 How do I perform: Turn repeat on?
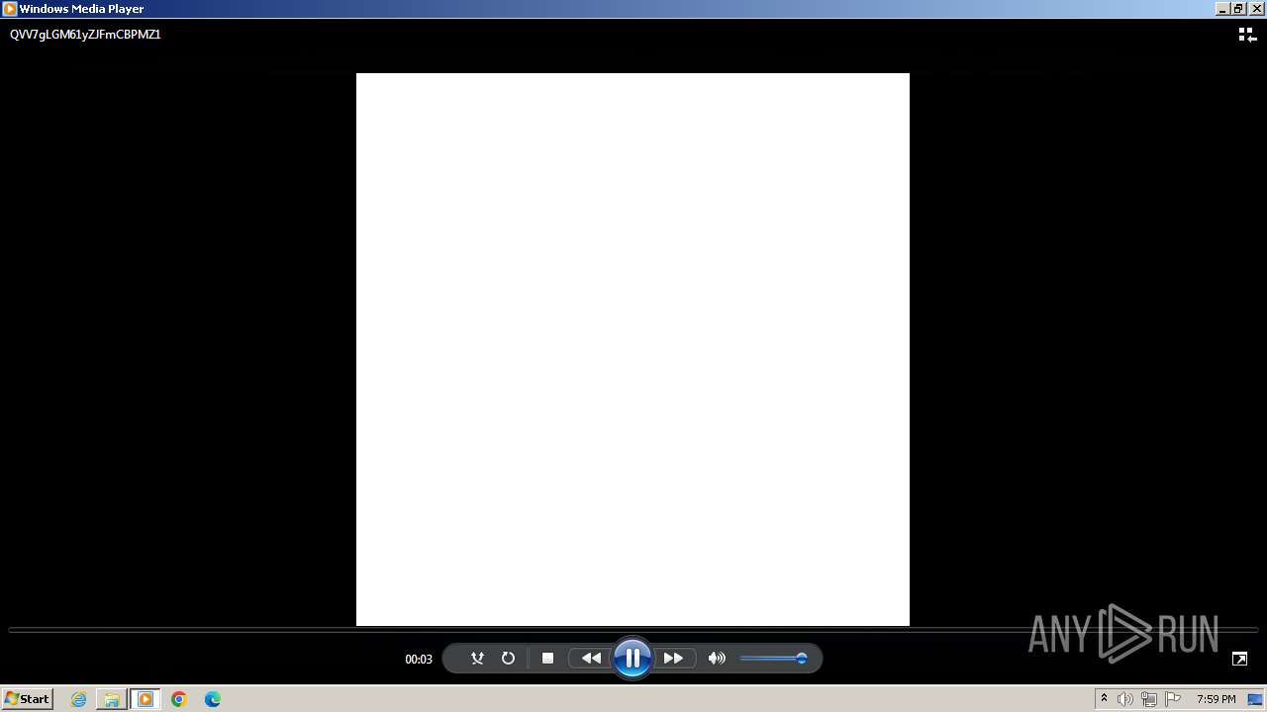click(x=508, y=658)
